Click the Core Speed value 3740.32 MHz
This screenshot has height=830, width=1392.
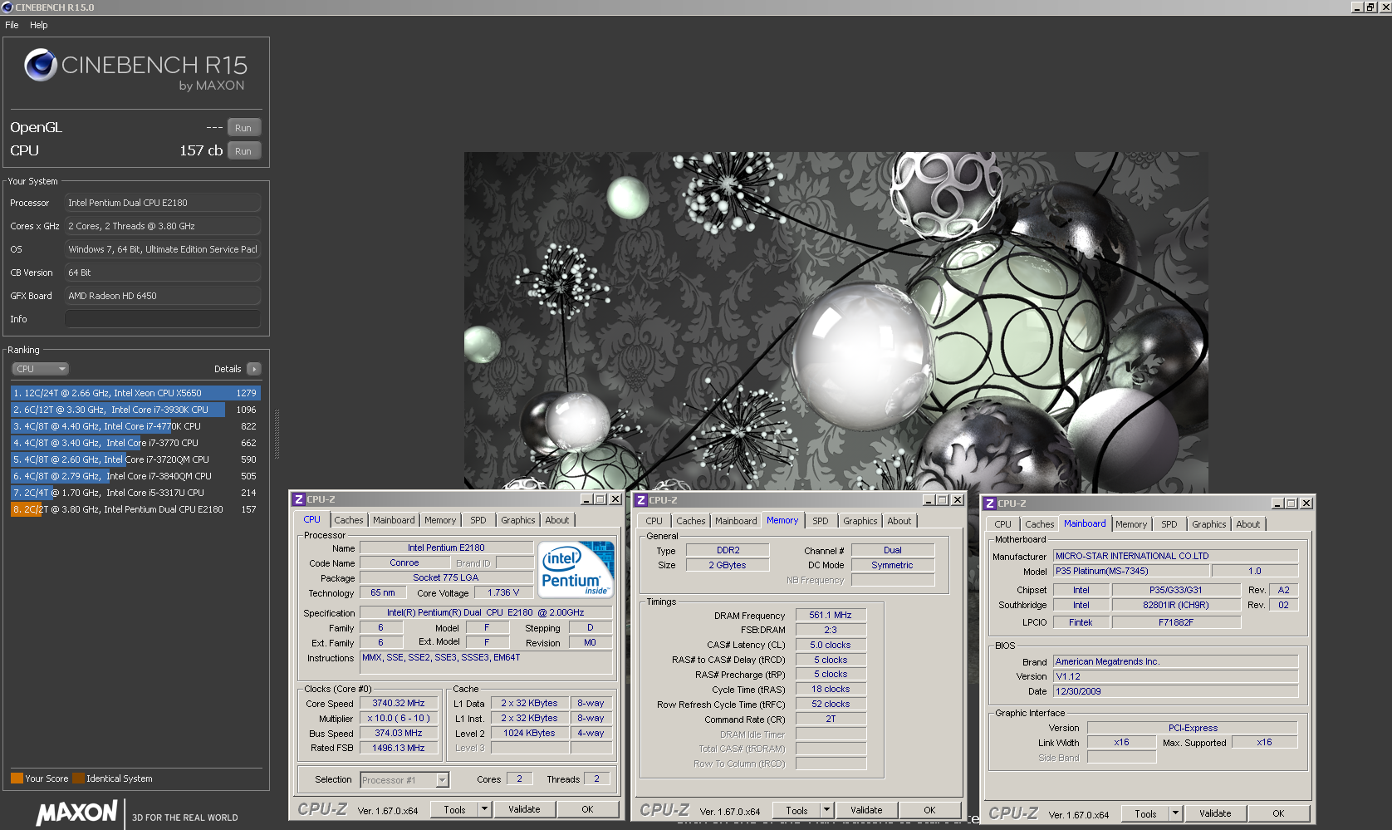click(x=399, y=703)
